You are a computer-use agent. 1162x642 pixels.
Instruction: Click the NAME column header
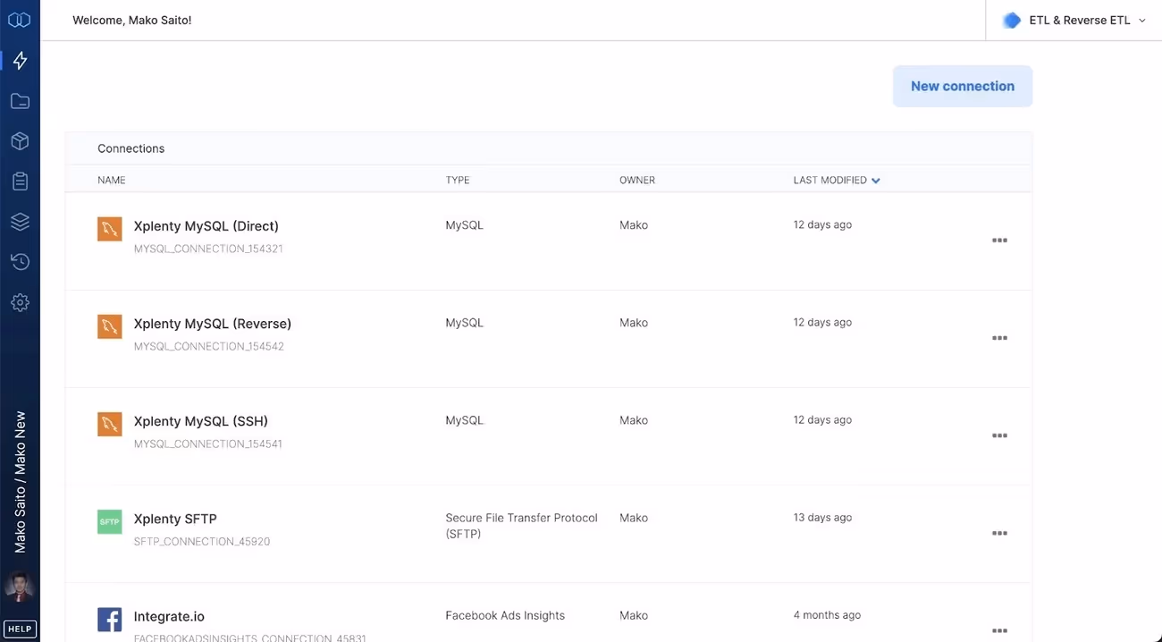(x=112, y=180)
